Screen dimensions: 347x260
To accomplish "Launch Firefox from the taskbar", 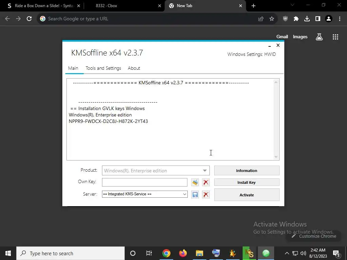I will click(183, 253).
